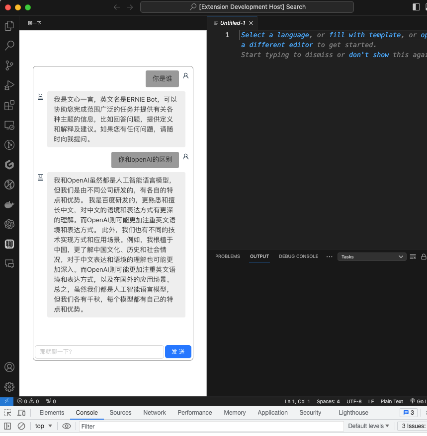427x436 pixels.
Task: Toggle the output scroll lock icon
Action: pos(423,257)
